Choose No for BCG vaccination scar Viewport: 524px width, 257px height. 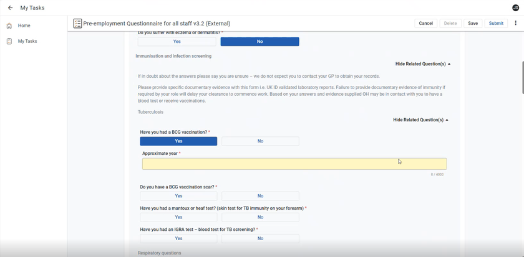click(x=260, y=196)
